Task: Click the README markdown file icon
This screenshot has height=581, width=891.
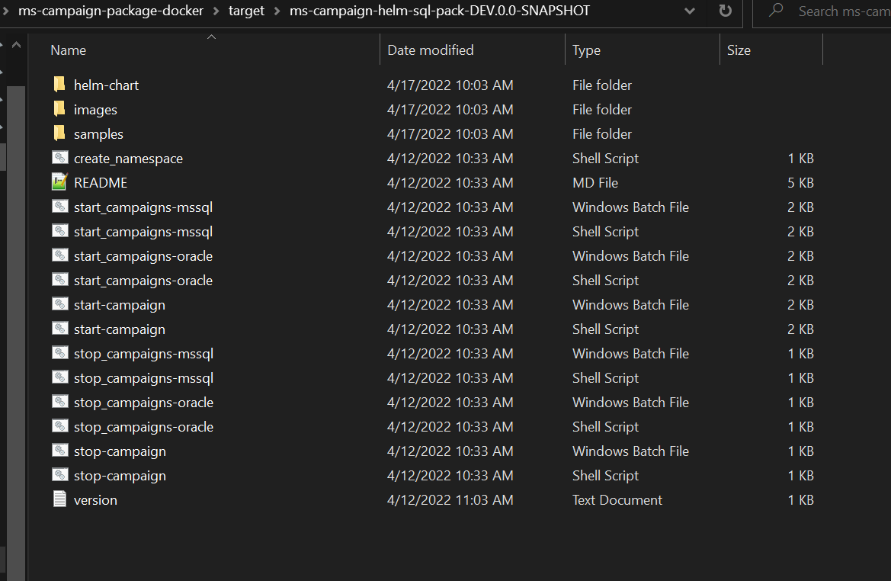Action: [x=59, y=182]
